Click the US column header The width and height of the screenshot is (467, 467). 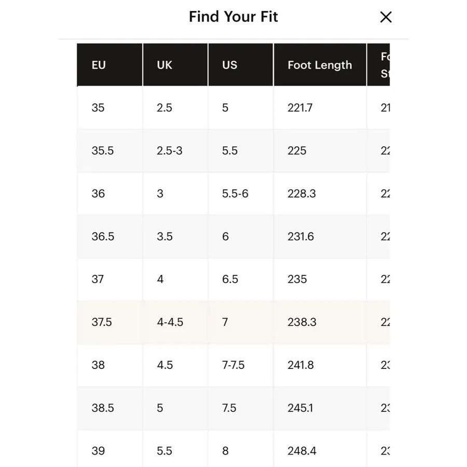coord(240,65)
